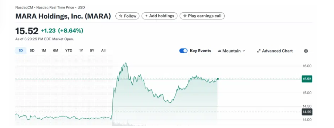Click the 14.29 previous close label

point(307,112)
